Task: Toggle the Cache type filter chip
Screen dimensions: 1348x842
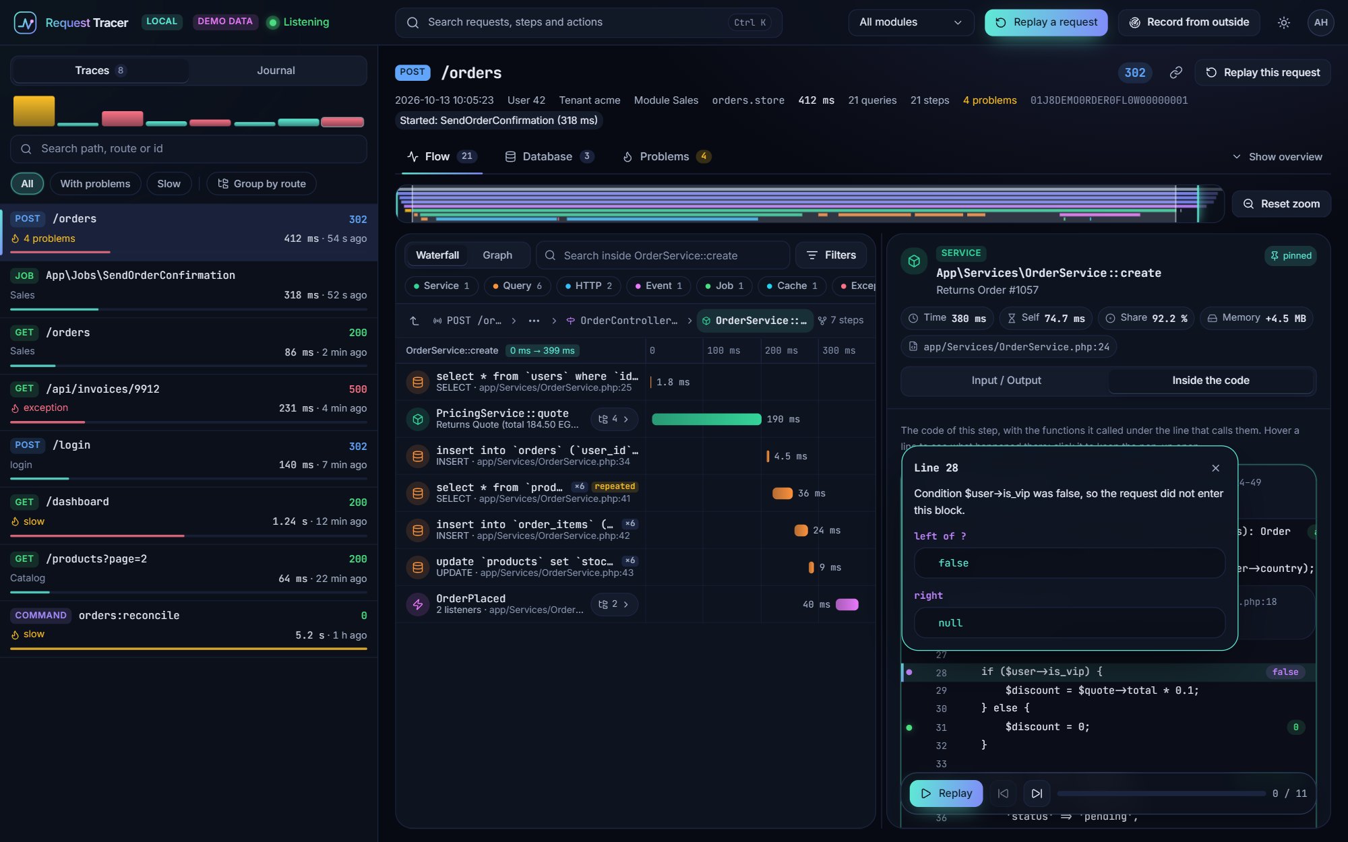Action: click(793, 286)
